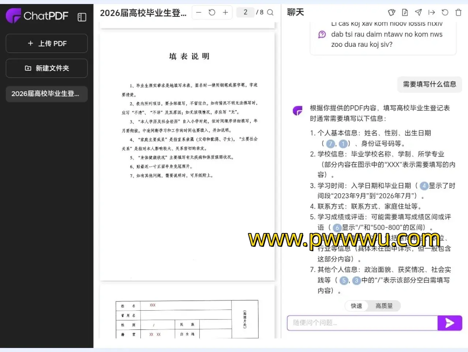468x352 pixels.
Task: Send the message with purple arrow button
Action: 450,323
